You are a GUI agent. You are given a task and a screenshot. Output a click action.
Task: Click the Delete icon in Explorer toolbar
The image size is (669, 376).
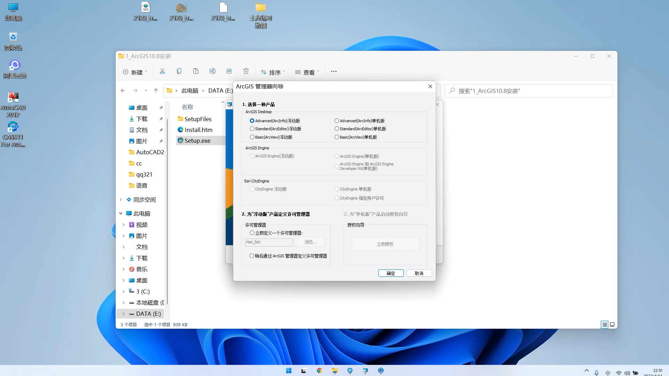(x=246, y=71)
